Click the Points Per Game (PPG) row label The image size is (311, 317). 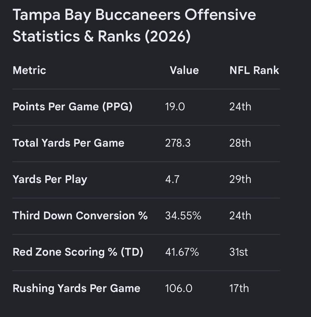pos(72,107)
